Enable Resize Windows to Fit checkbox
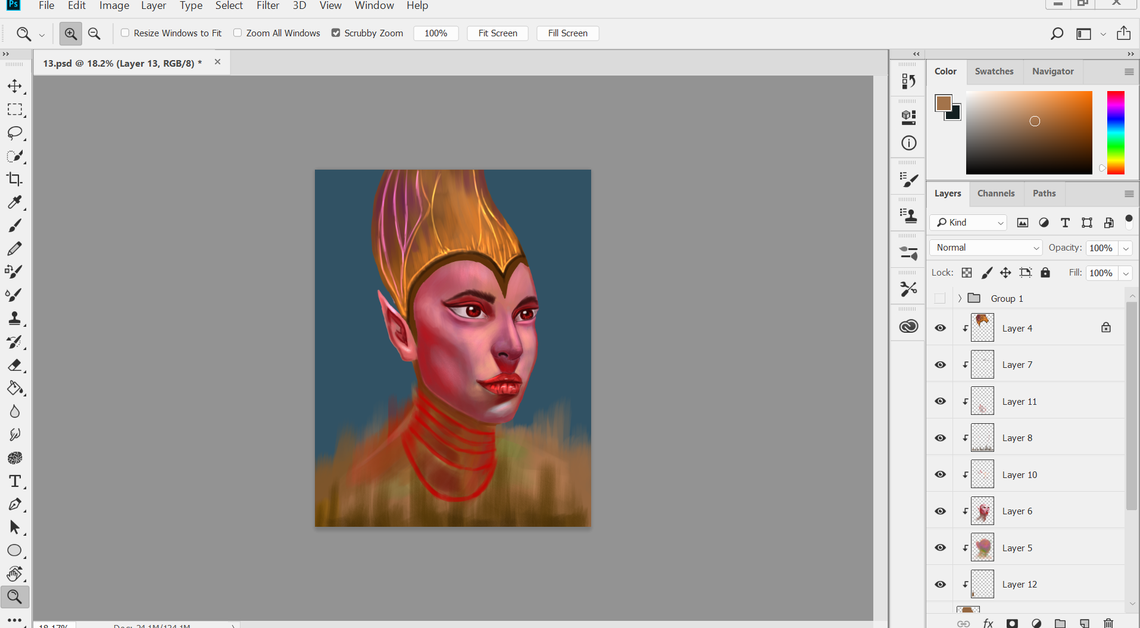 (125, 33)
